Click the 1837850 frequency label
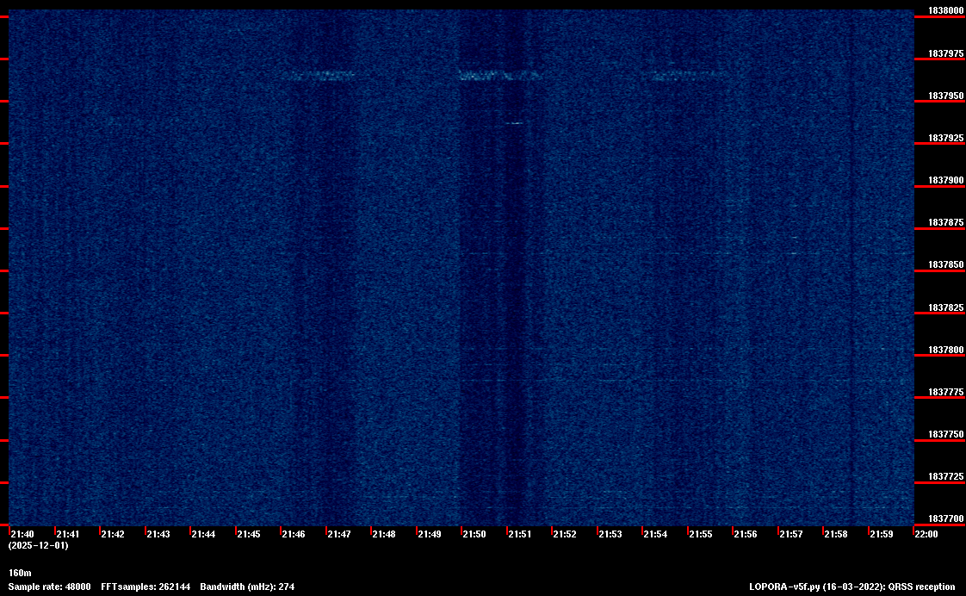Screen dimensions: 966x596 pos(946,265)
